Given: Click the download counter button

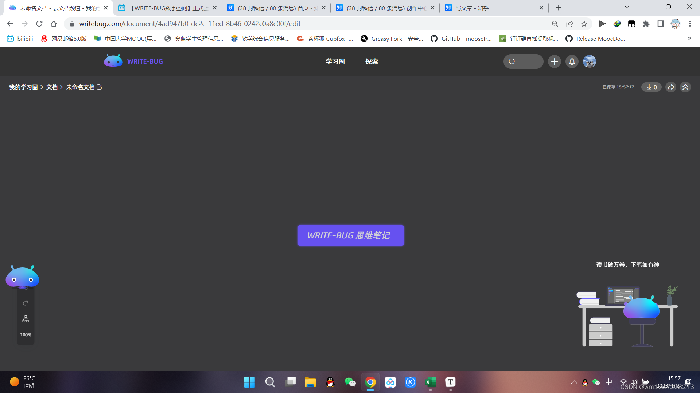Looking at the screenshot, I should click(651, 87).
